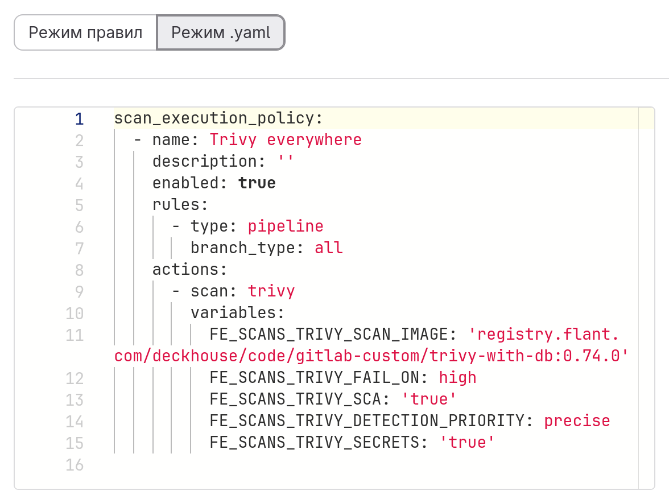Click the 'pipeline' type value
669x503 pixels.
(286, 226)
